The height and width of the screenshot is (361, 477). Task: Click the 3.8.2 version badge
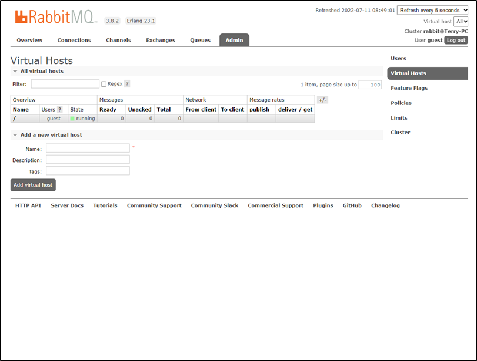(x=112, y=21)
